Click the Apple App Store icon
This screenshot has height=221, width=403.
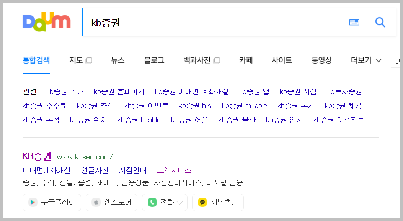pos(96,202)
